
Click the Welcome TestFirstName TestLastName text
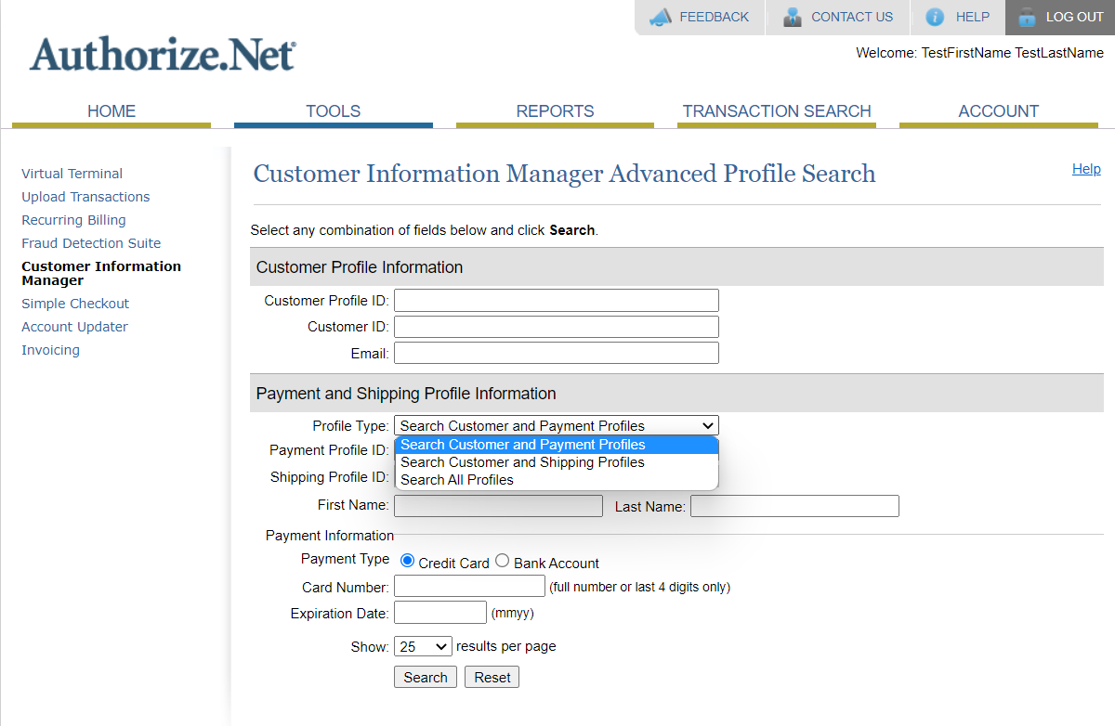[979, 53]
